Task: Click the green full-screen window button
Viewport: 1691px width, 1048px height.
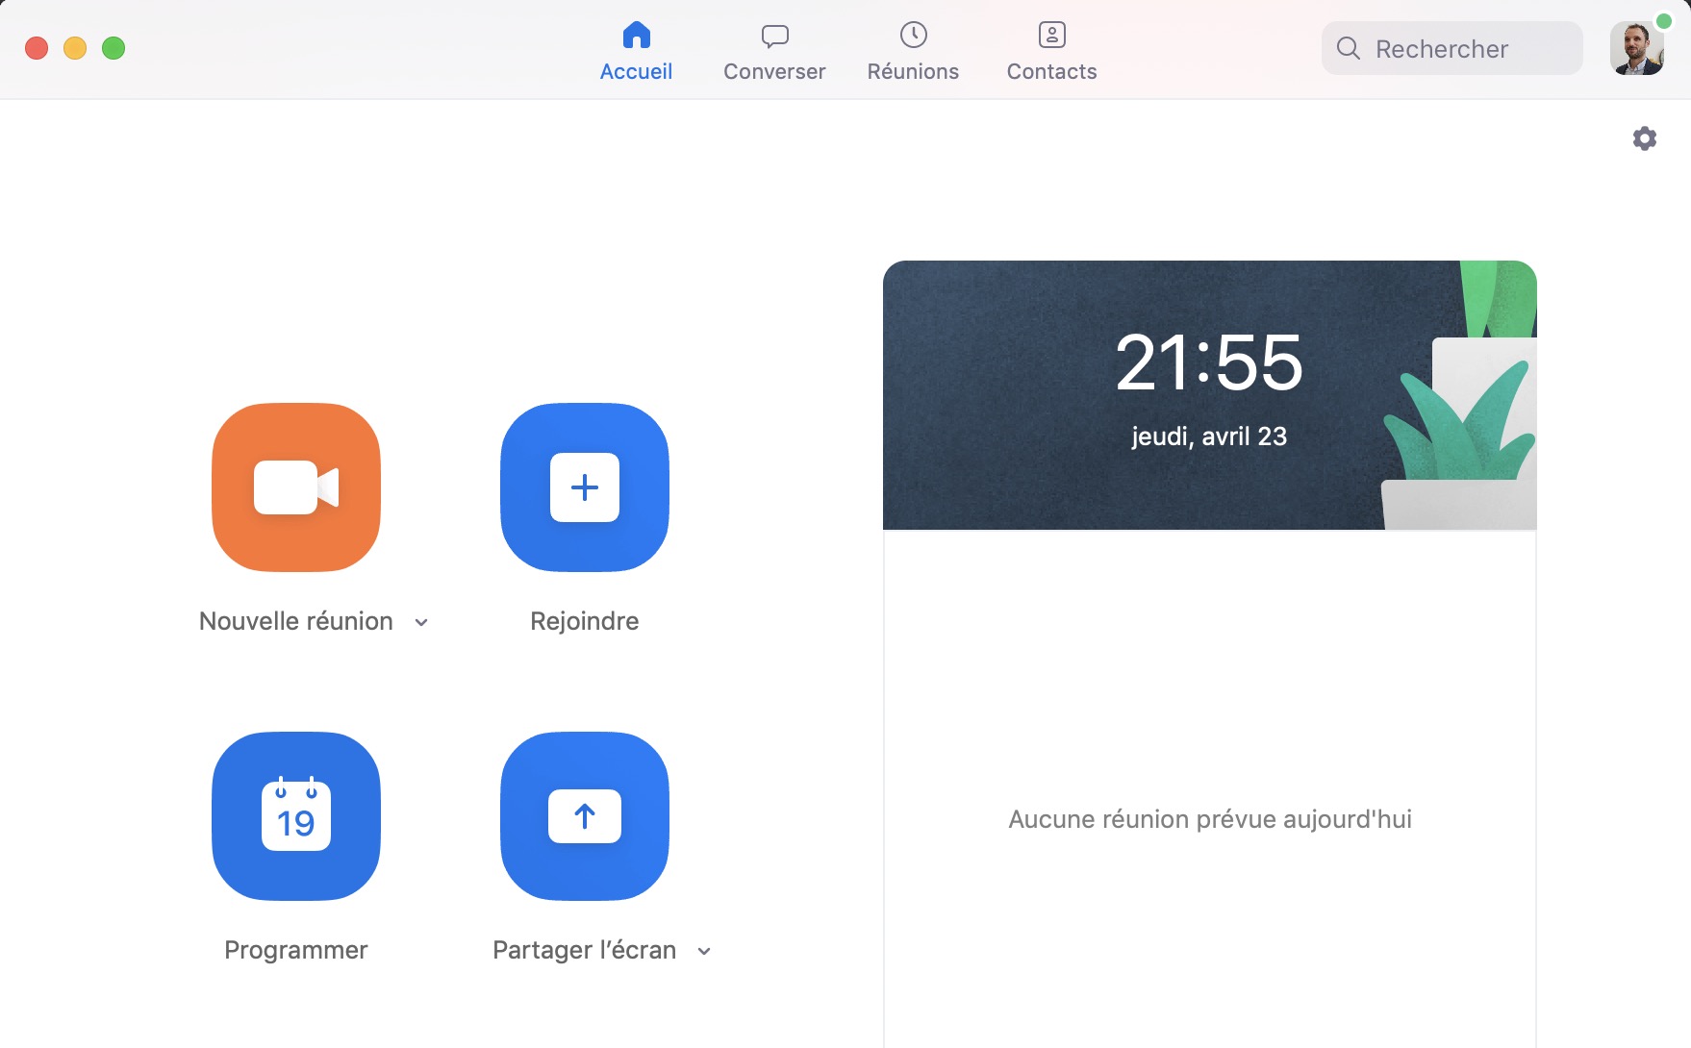Action: (114, 48)
